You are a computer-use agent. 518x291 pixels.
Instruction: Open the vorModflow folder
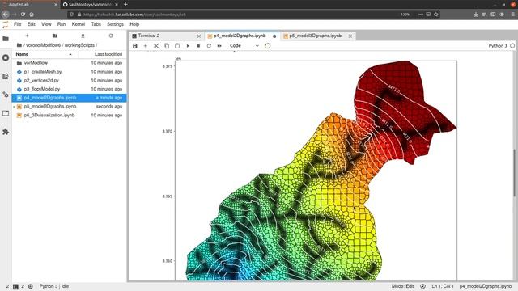pyautogui.click(x=70, y=63)
